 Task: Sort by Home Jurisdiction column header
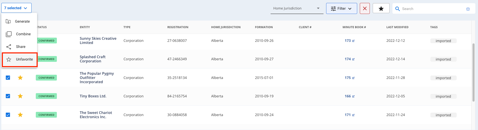(x=226, y=27)
